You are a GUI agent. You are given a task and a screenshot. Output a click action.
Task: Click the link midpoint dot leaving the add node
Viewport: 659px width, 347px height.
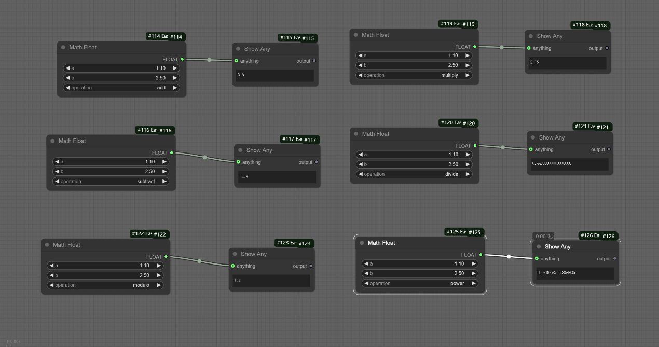click(x=209, y=60)
